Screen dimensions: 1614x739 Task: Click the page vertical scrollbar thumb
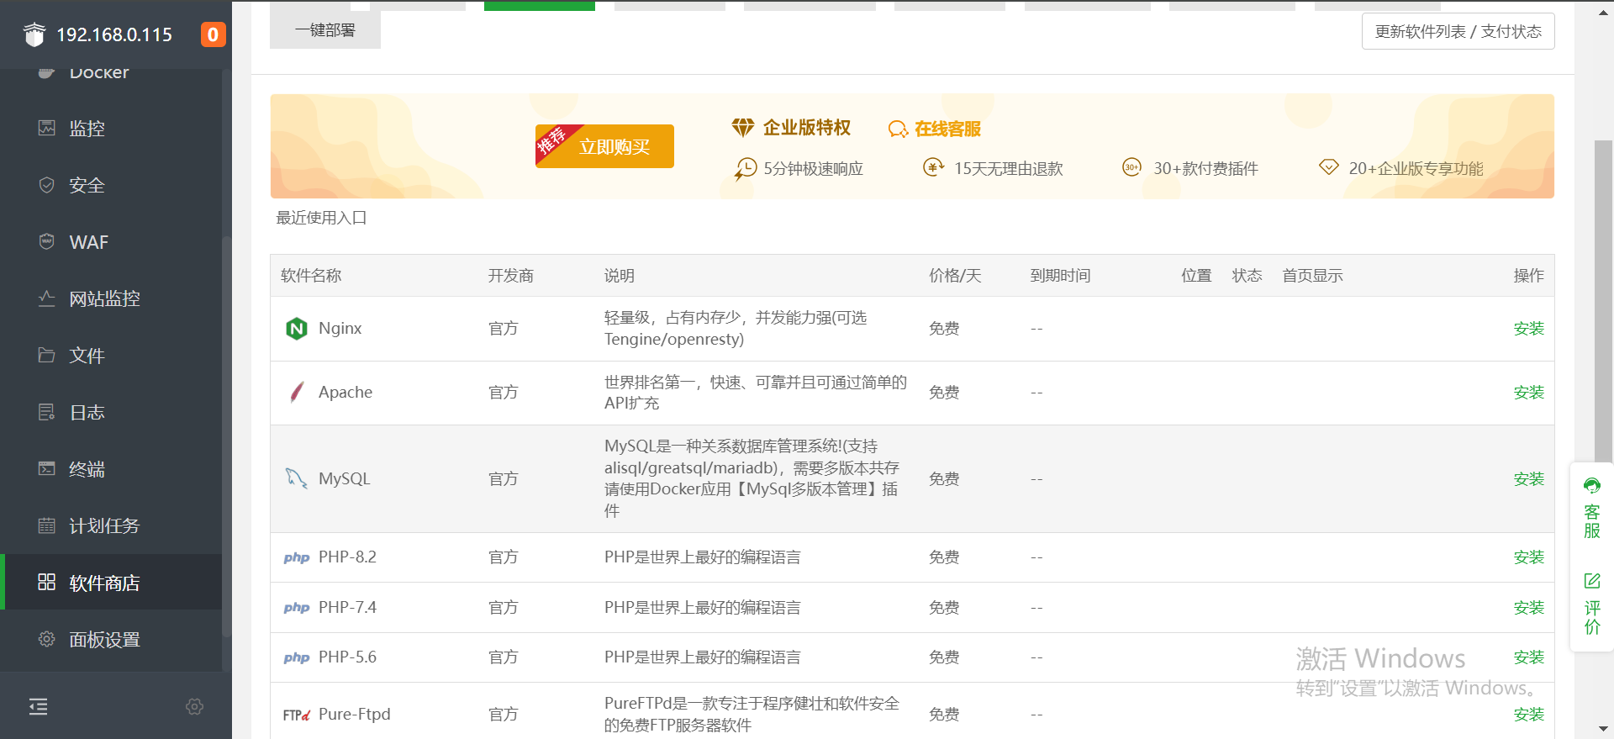(1604, 303)
